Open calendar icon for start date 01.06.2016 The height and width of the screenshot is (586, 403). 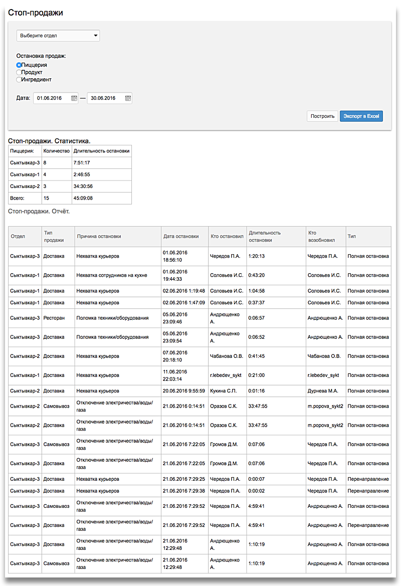74,98
